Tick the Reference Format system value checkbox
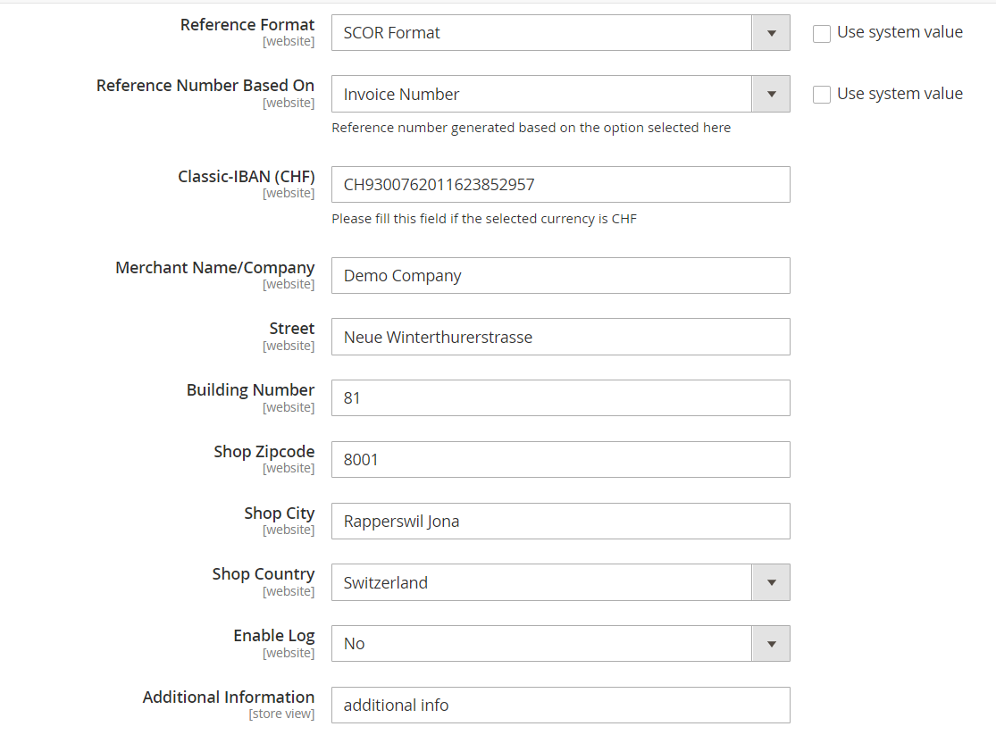This screenshot has height=735, width=996. [x=822, y=34]
